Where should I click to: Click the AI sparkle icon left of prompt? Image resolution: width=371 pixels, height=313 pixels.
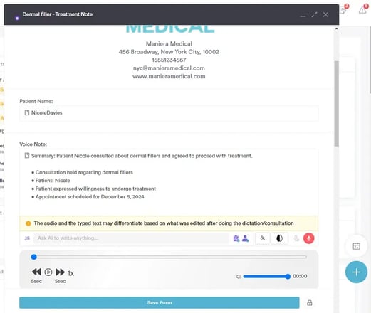tap(27, 238)
